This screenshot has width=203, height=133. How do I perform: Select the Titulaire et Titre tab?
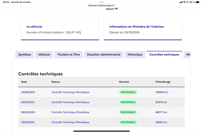pyautogui.click(x=69, y=54)
